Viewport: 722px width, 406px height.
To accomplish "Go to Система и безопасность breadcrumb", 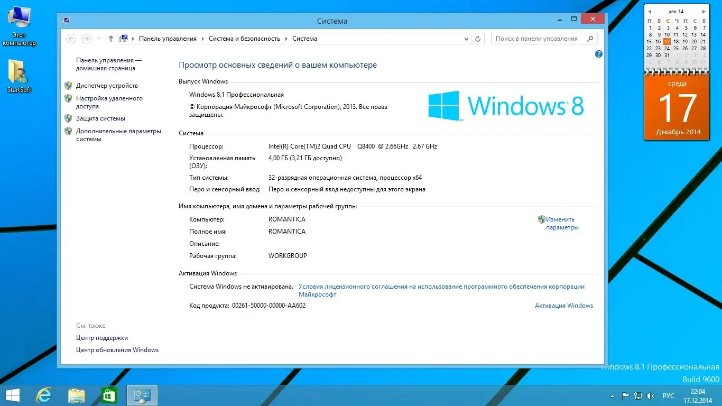I will coord(244,39).
